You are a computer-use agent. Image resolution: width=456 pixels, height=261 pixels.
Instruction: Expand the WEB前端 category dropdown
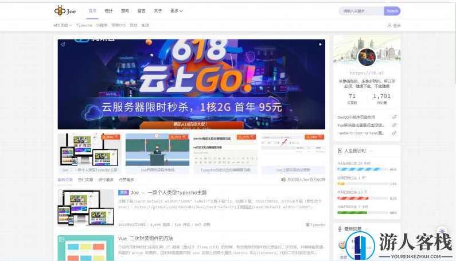(x=63, y=25)
